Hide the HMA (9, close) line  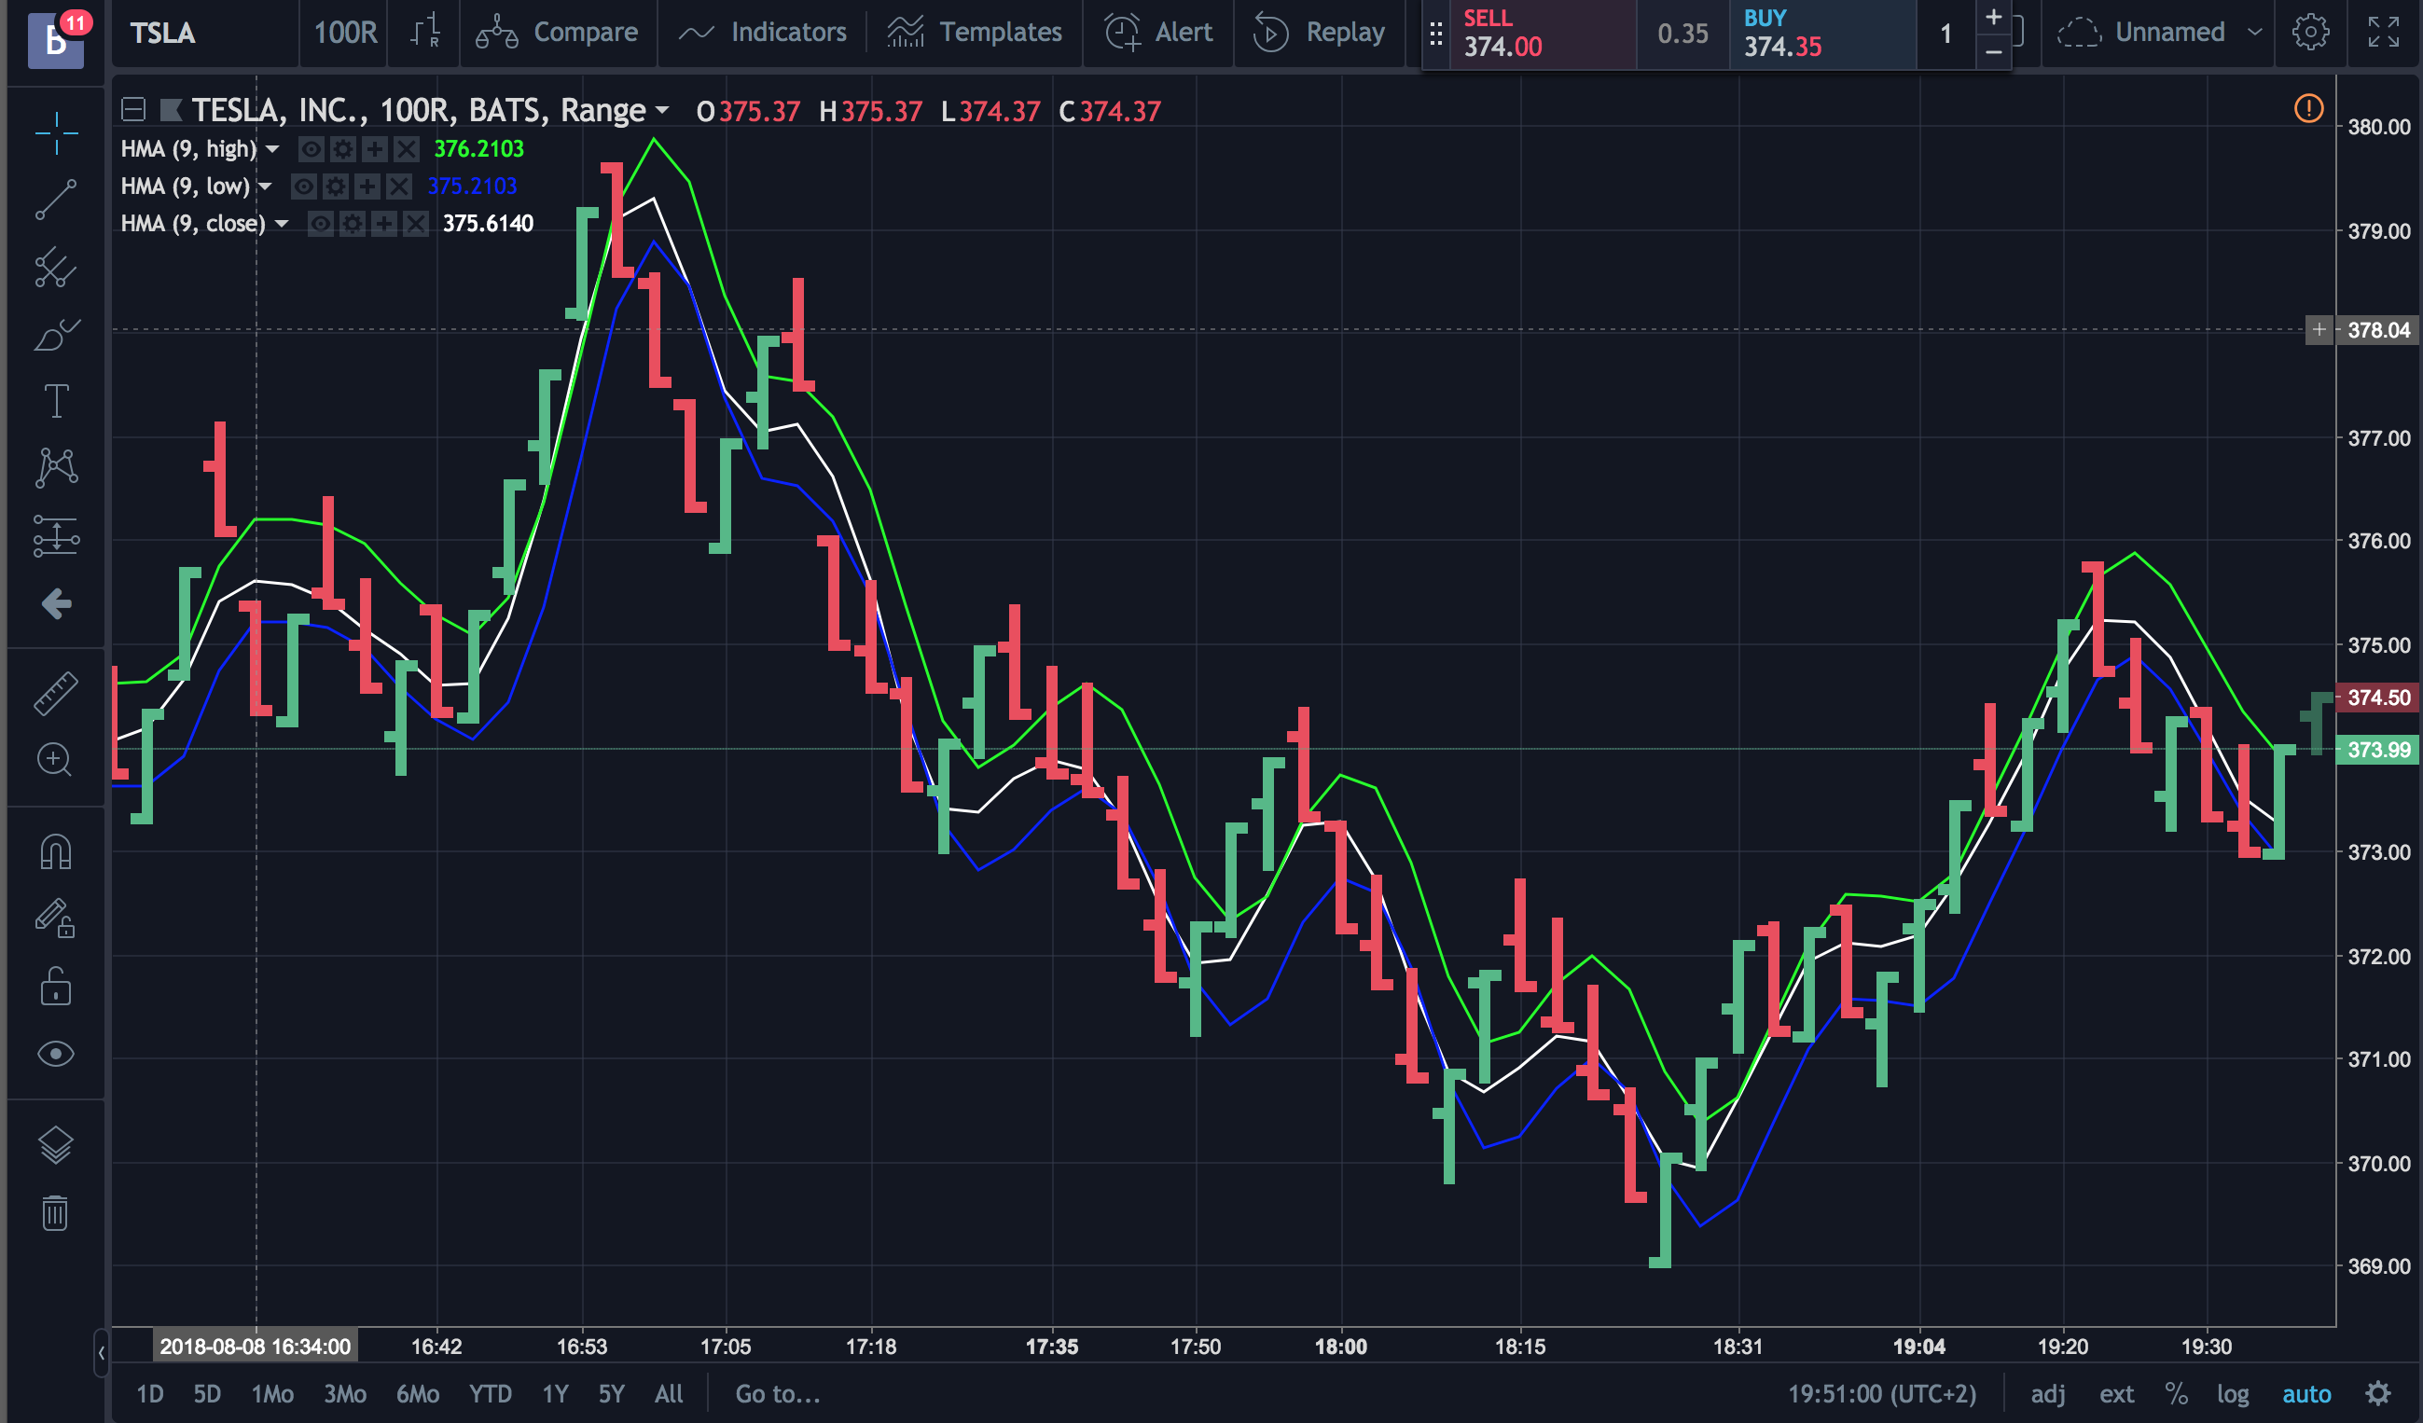[x=321, y=224]
